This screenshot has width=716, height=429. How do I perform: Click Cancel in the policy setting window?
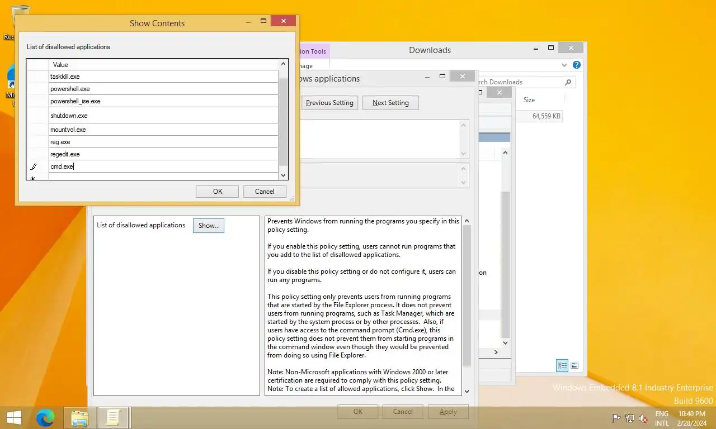(403, 412)
